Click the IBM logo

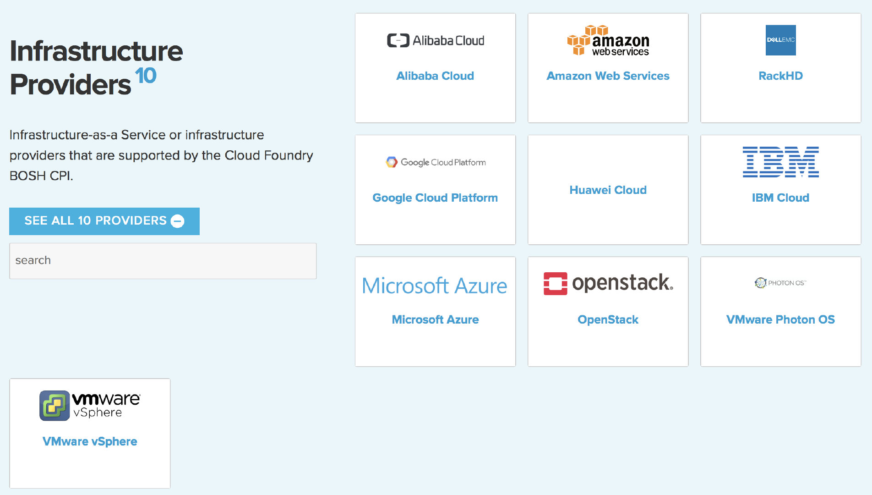(x=780, y=162)
